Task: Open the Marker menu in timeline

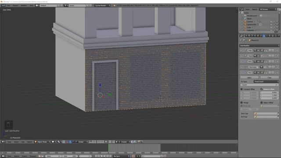Action: (17, 156)
